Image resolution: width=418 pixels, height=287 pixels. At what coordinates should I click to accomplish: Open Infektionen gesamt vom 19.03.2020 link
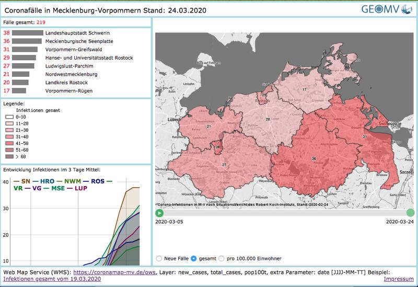(x=52, y=279)
